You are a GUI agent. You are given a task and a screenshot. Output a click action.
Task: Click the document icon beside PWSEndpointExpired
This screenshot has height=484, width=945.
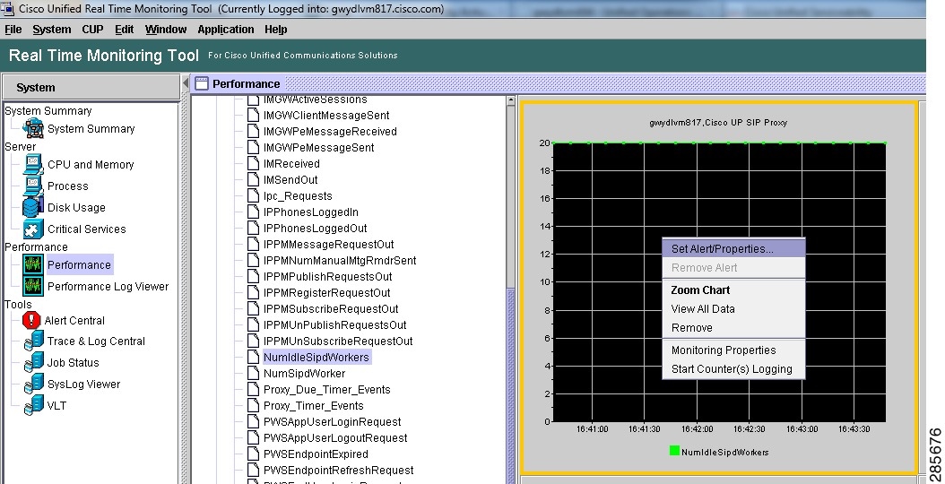(x=254, y=454)
